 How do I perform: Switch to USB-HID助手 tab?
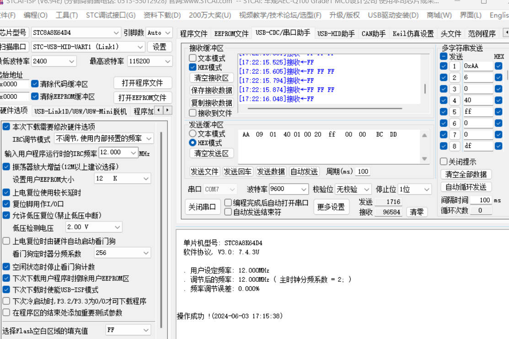coord(336,33)
